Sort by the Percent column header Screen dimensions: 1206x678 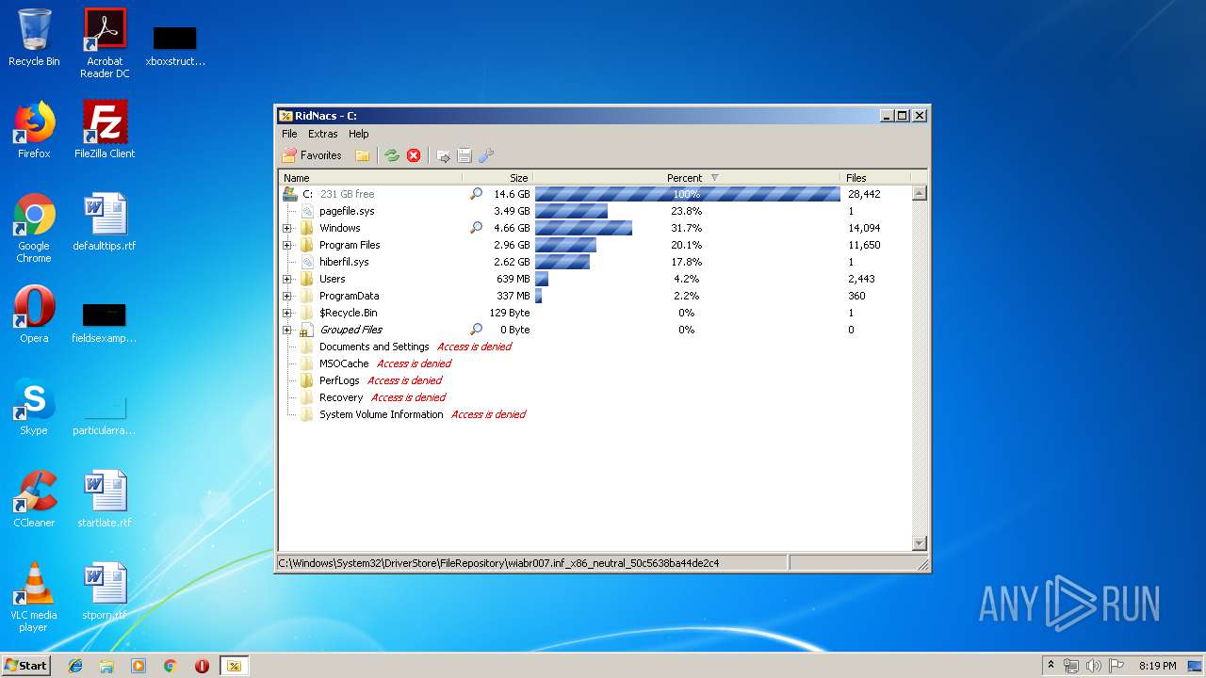click(x=687, y=178)
